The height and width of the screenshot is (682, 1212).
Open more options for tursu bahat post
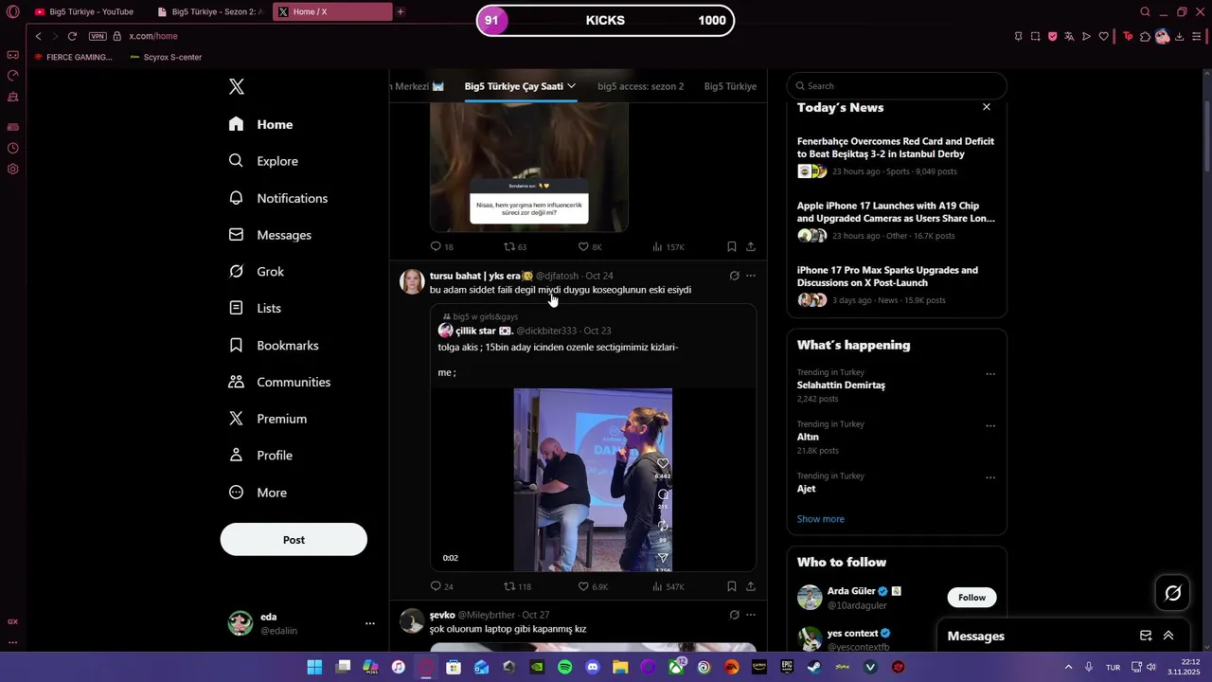pos(751,276)
